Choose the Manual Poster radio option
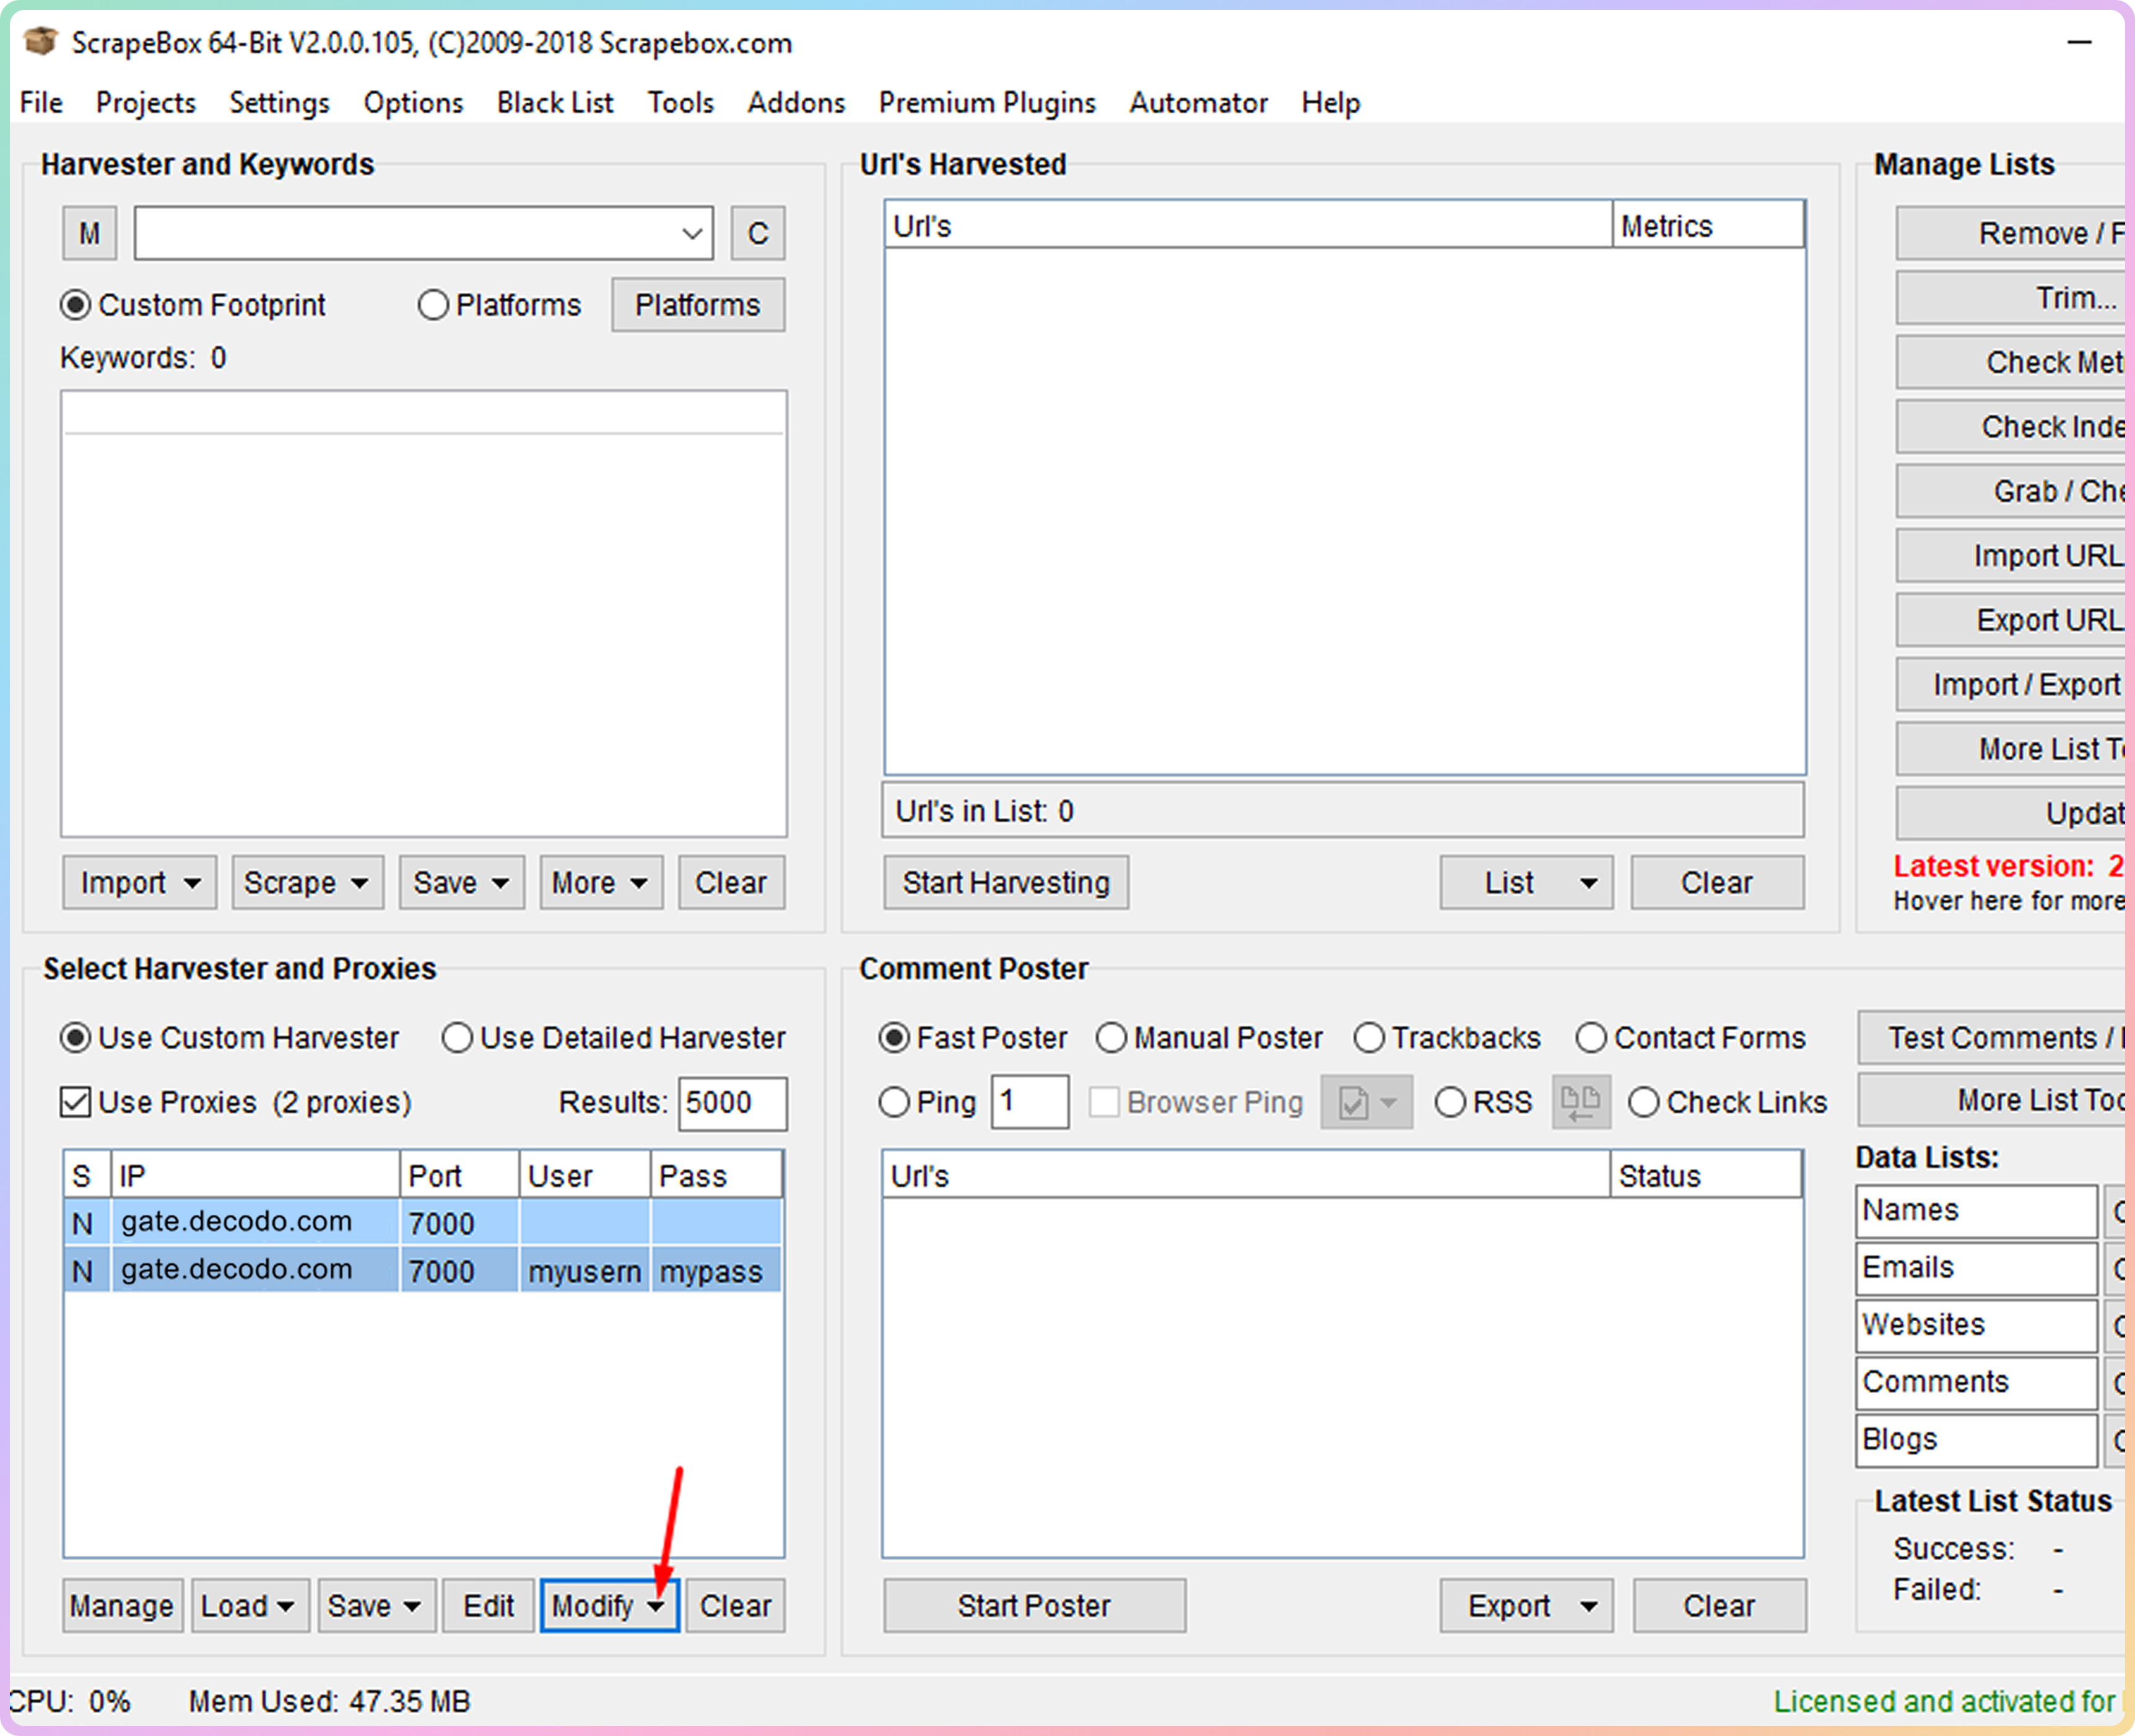Screen dimensions: 2135x1736 1111,1038
